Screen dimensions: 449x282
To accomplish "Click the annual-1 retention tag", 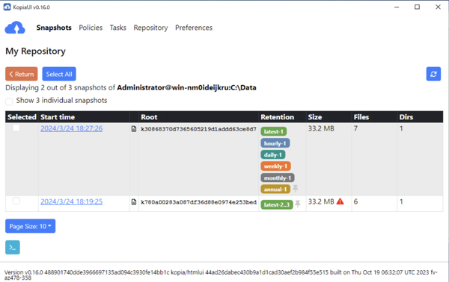I will [x=275, y=189].
